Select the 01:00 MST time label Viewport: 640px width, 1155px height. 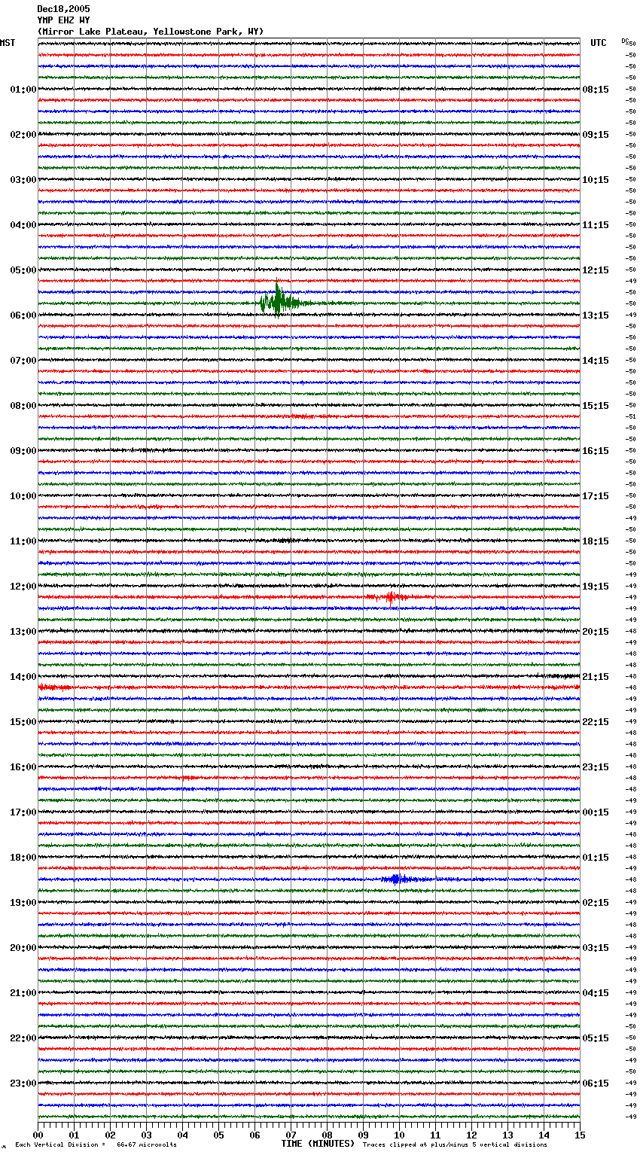tap(23, 90)
